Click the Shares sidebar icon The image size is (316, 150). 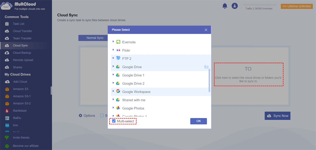(x=7, y=67)
